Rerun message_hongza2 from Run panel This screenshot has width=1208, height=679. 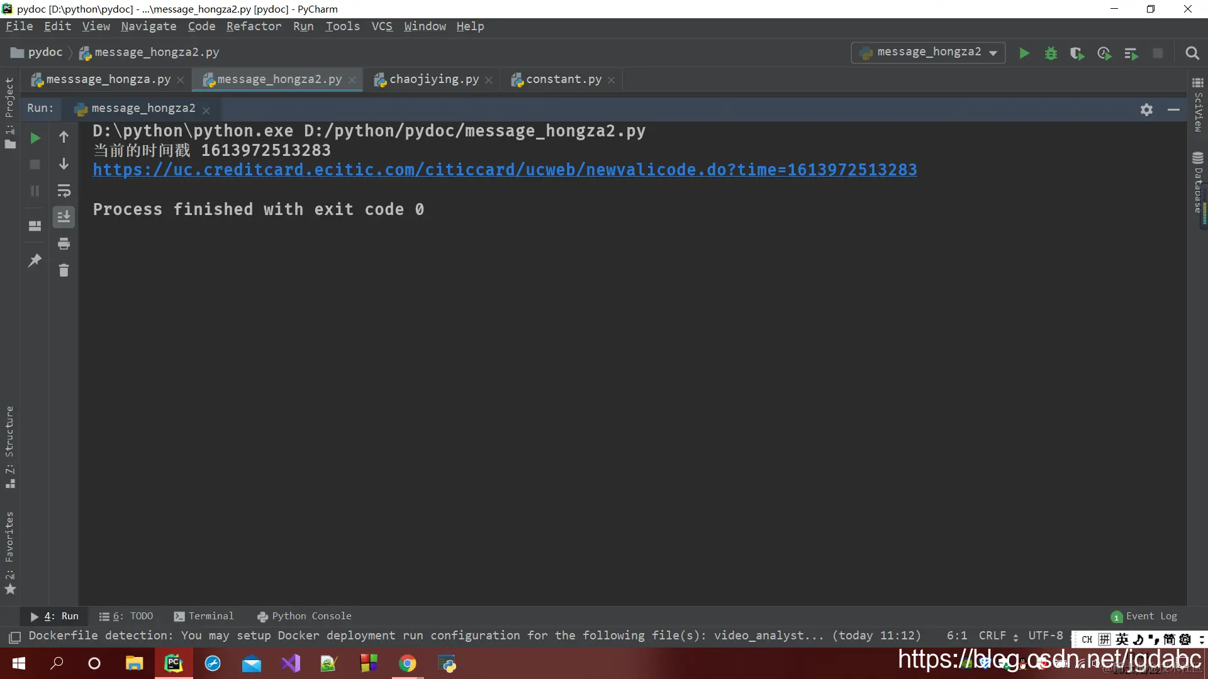tap(35, 138)
